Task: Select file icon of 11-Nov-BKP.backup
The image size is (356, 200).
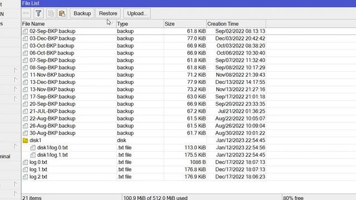Action: [26, 75]
